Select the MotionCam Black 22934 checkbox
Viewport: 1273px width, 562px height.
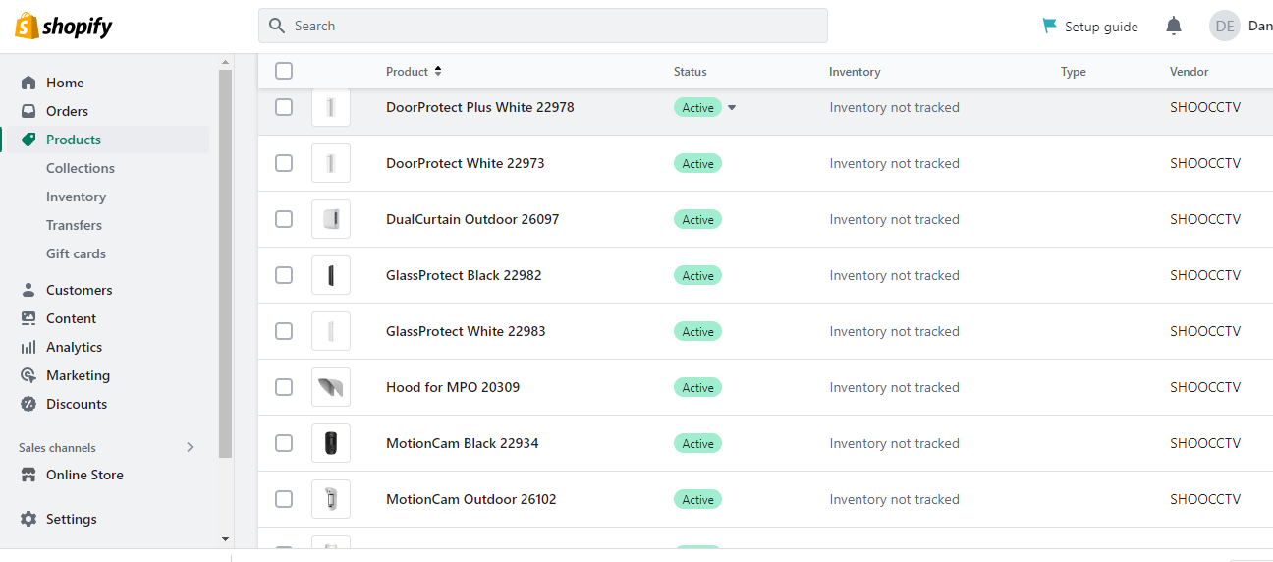pyautogui.click(x=284, y=443)
